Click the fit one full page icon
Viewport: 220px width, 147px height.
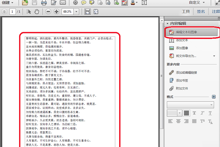(96, 12)
